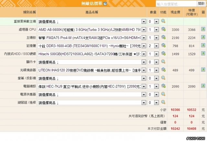207x141 pixels.
Task: Open memory dropdown showing DDR3-1600-4GB
Action: pos(92,46)
